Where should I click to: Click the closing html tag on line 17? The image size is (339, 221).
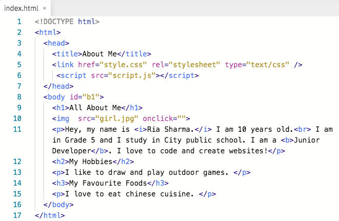(x=50, y=215)
